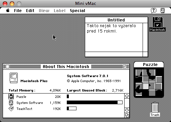Click the '1,159K' memory value
Screen dimensions: 171x122
(x=55, y=103)
